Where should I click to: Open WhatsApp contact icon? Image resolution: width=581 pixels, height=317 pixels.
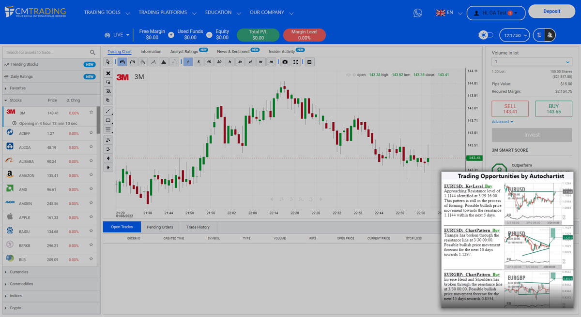click(418, 13)
